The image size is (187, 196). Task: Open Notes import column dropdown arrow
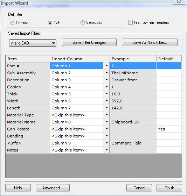coord(106,150)
